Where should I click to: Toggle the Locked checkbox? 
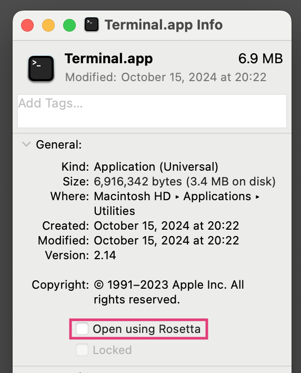[82, 350]
